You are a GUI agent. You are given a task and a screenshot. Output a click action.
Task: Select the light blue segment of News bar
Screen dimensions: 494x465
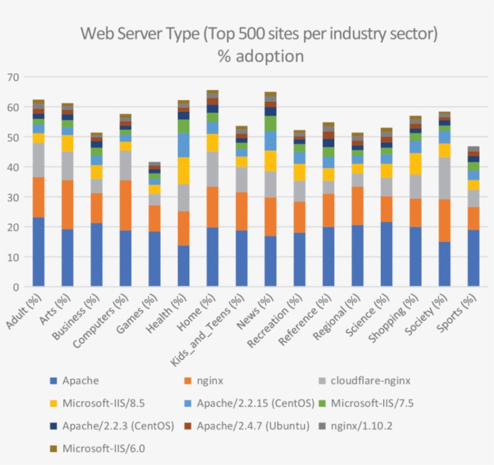(x=270, y=141)
